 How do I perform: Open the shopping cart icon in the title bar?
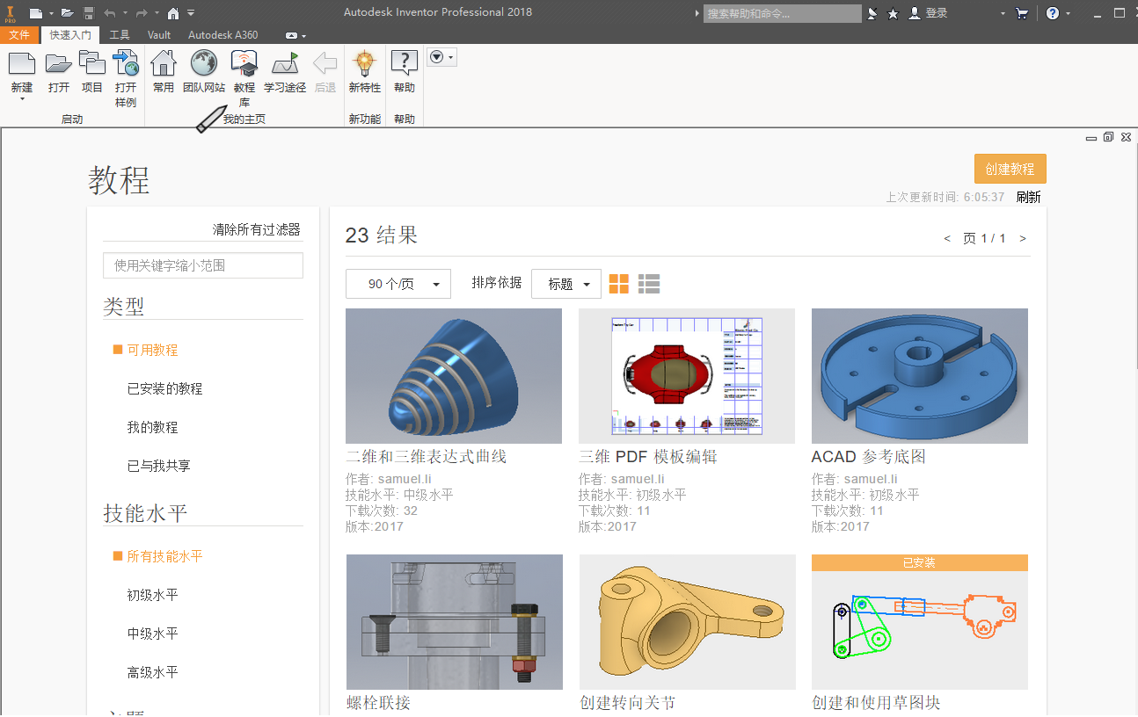click(x=1022, y=13)
